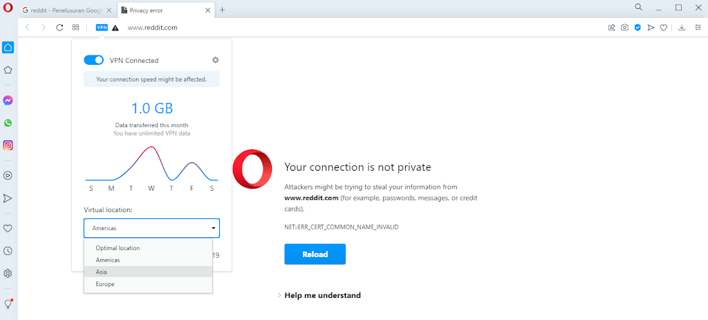The width and height of the screenshot is (708, 320).
Task: Click the blue Reload button
Action: 315,254
